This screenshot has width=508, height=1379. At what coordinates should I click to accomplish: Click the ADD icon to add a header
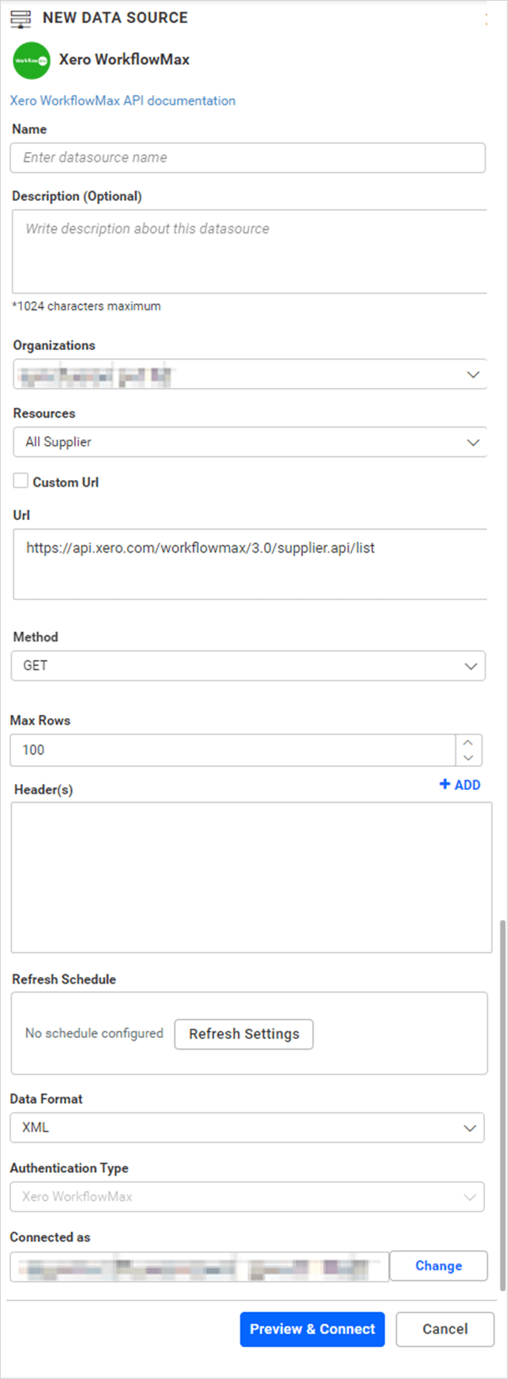coord(460,784)
